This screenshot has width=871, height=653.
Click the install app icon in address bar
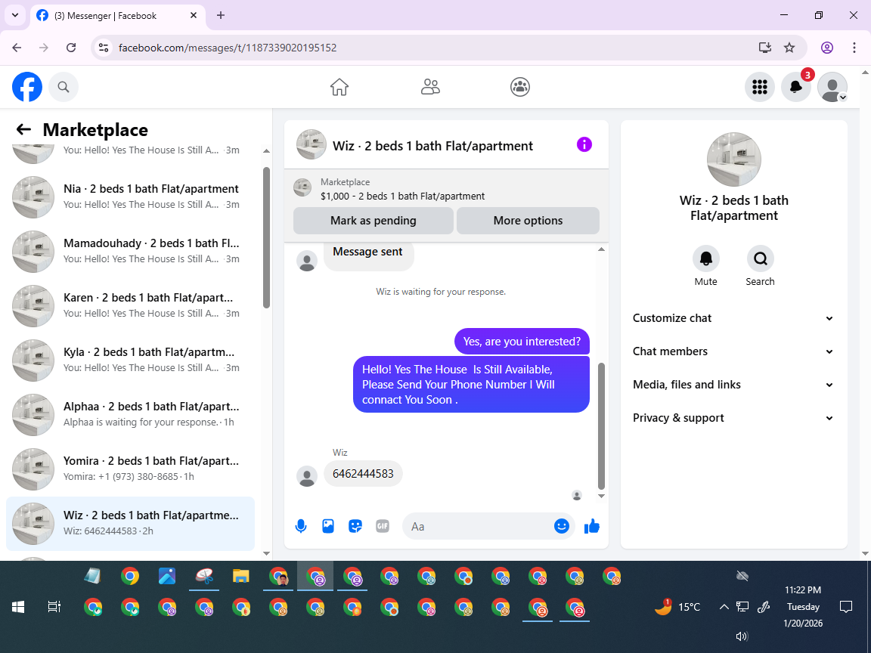click(x=765, y=48)
